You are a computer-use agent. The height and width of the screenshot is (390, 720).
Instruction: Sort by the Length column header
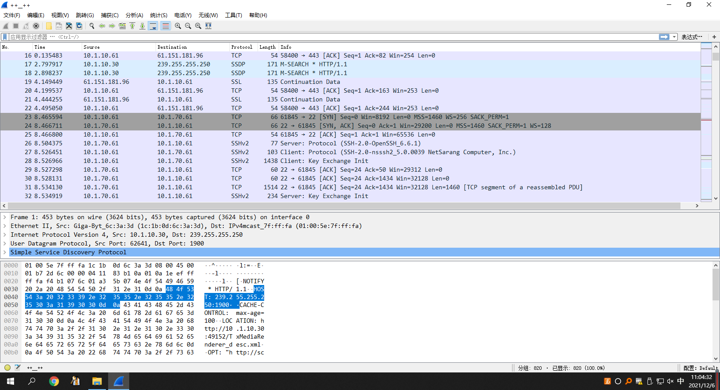(x=268, y=47)
